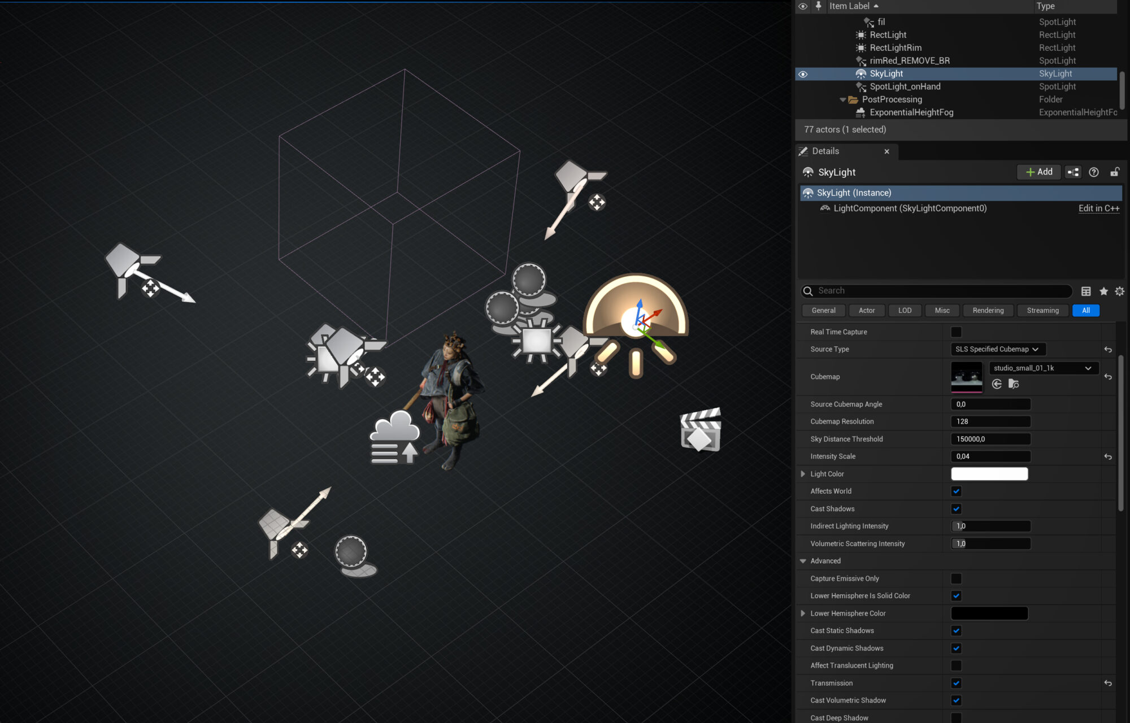Click the Edit in C++ link
1130x723 pixels.
click(1098, 208)
